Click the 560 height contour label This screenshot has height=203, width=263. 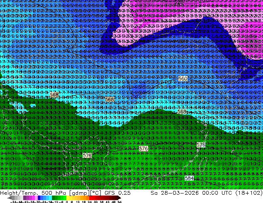pyautogui.click(x=183, y=78)
